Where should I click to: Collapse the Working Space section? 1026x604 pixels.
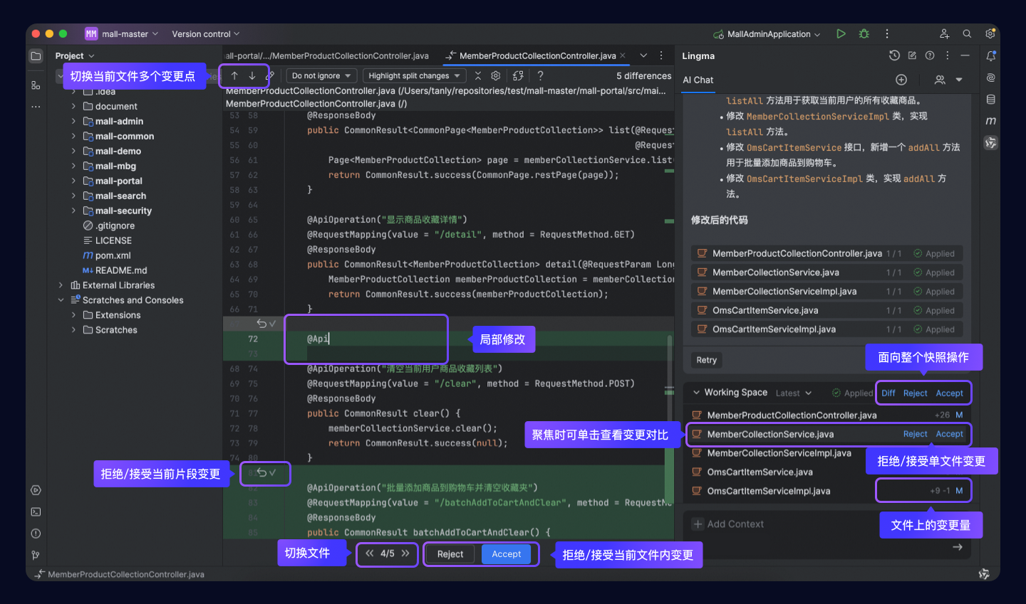coord(697,393)
